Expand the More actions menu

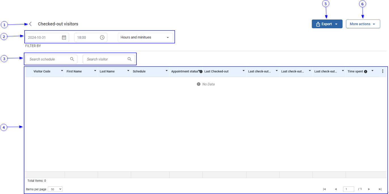pyautogui.click(x=363, y=24)
